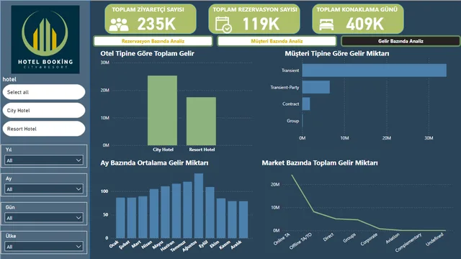
Task: Select the Resort Hotel green bar
Action: coord(201,122)
